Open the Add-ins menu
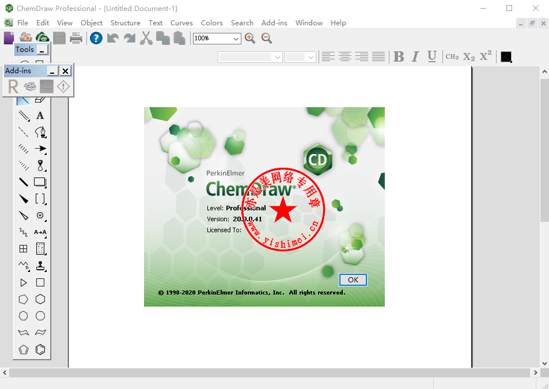The image size is (549, 389). point(274,22)
